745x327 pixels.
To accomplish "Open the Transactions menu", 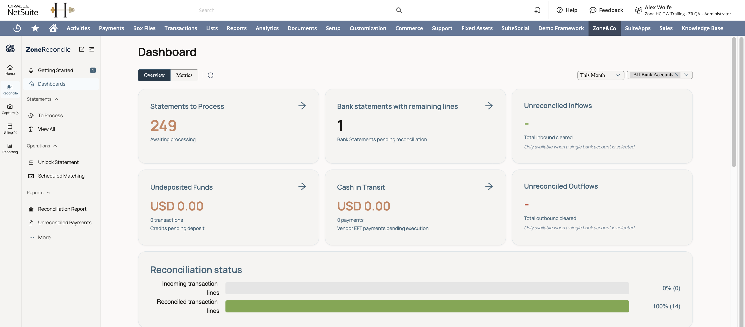I will [181, 28].
